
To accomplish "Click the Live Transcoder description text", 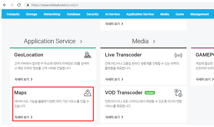I will click(142, 66).
